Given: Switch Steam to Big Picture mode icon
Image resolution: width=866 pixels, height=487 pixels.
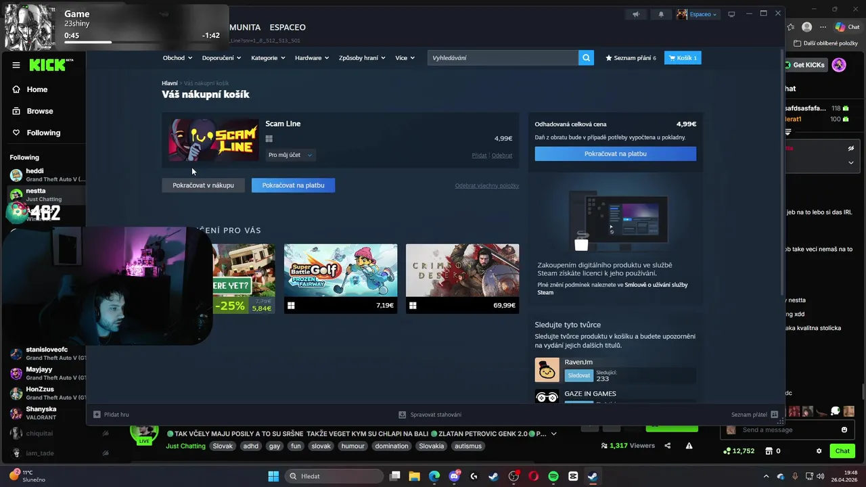Looking at the screenshot, I should pyautogui.click(x=731, y=14).
